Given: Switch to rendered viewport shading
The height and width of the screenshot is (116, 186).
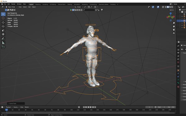Looking at the screenshot, I should point(172,7).
